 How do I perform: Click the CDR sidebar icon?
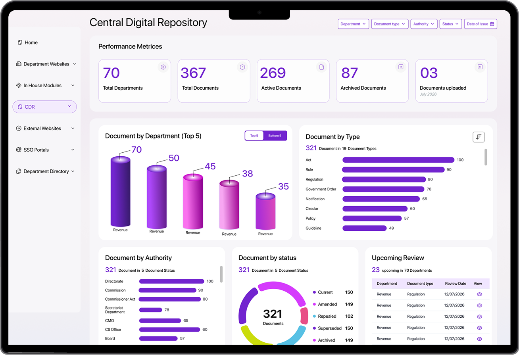[20, 107]
